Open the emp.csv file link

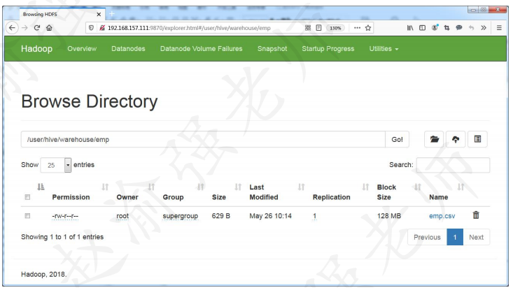[x=442, y=216]
